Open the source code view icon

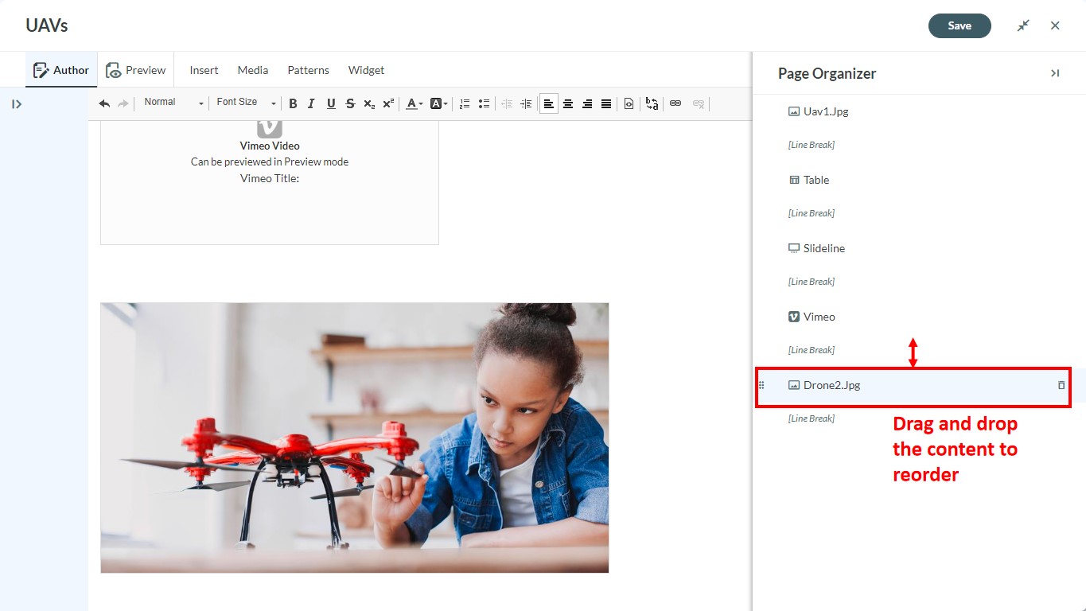pyautogui.click(x=629, y=103)
